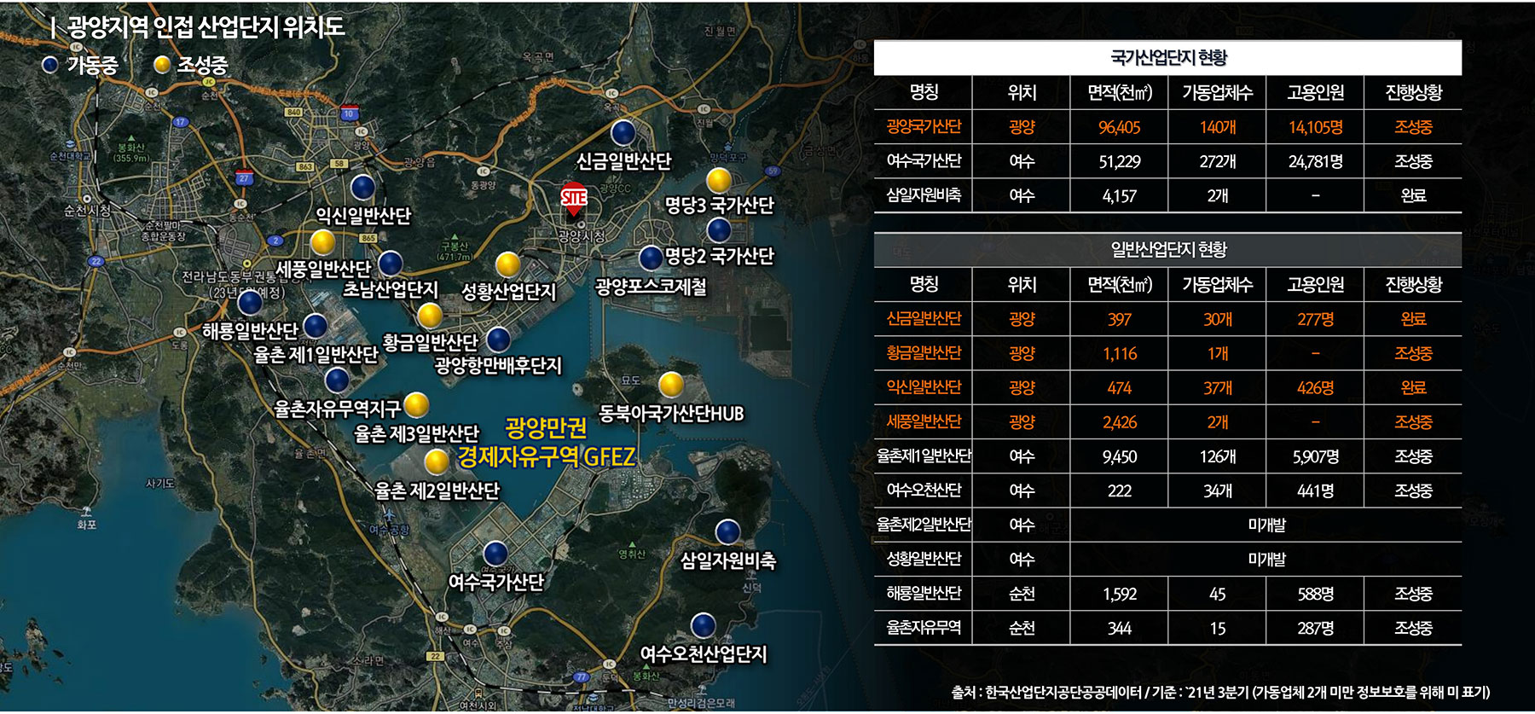
Task: Select the yellow marker above 명당3 국가산단 label
Action: point(719,180)
